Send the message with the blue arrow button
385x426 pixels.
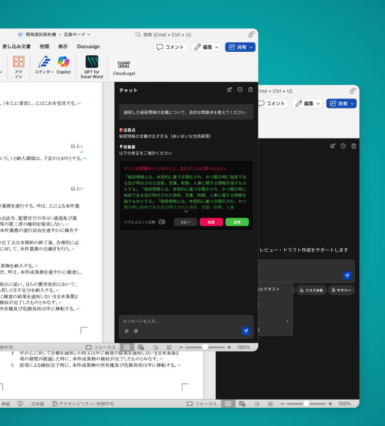246,331
